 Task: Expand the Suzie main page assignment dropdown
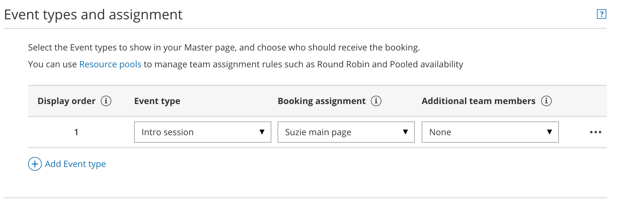[x=340, y=132]
